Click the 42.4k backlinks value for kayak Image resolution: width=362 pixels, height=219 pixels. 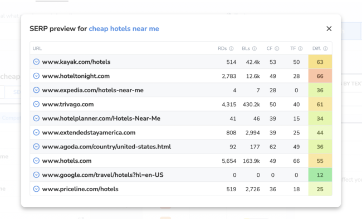click(253, 62)
